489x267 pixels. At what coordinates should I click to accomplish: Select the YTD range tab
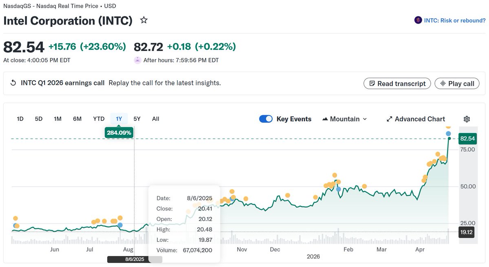99,119
